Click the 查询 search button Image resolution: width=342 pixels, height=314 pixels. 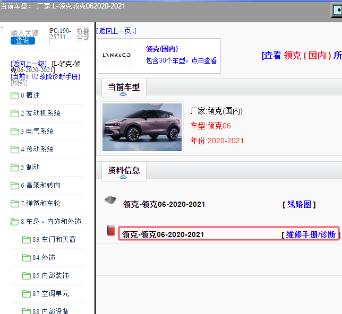coord(23,40)
